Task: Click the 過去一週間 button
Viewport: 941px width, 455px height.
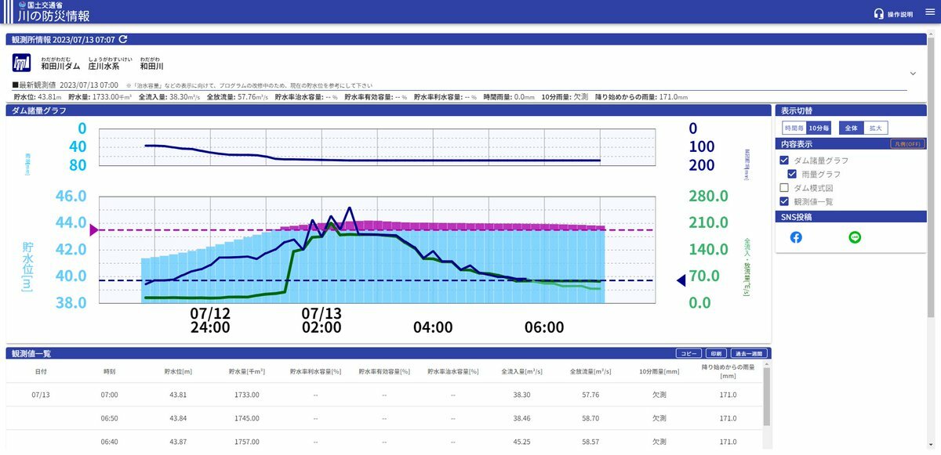Action: coord(748,353)
